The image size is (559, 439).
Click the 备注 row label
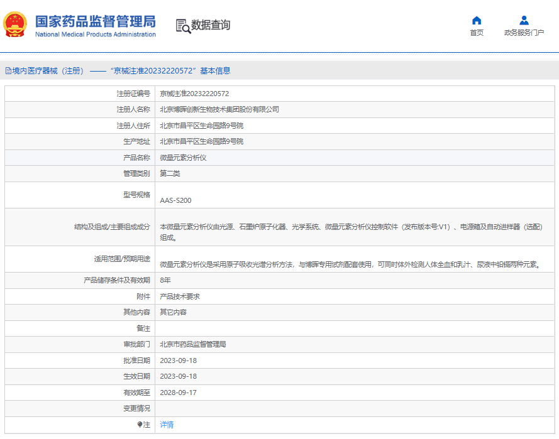click(143, 328)
